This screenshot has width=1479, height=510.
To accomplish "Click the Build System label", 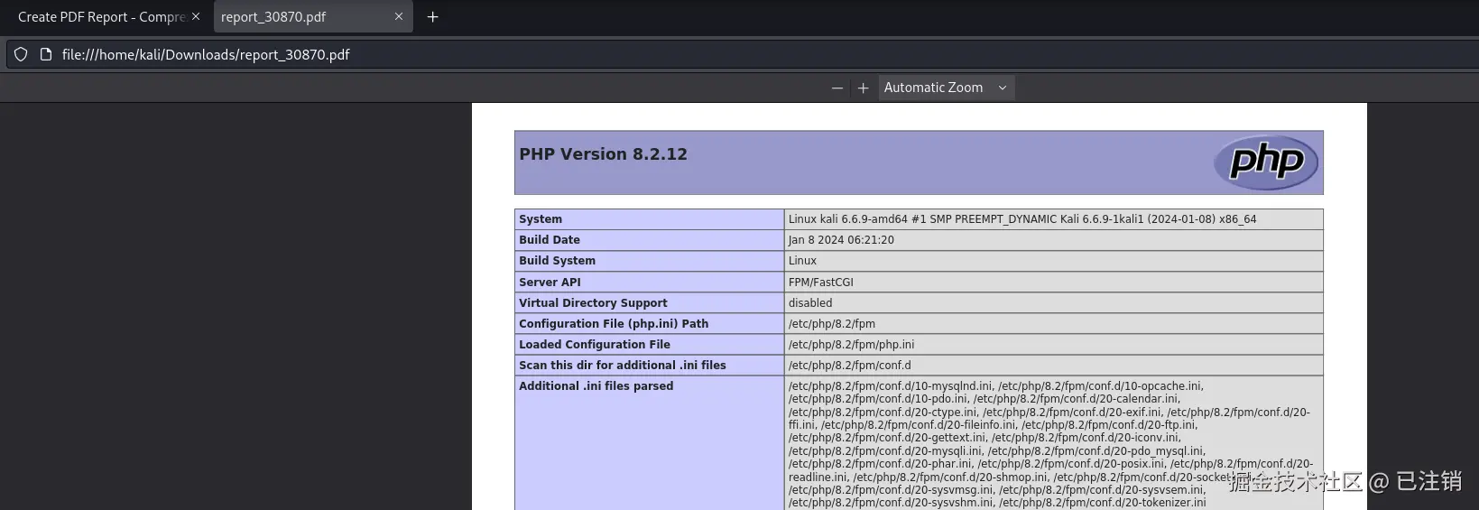I will (x=557, y=261).
